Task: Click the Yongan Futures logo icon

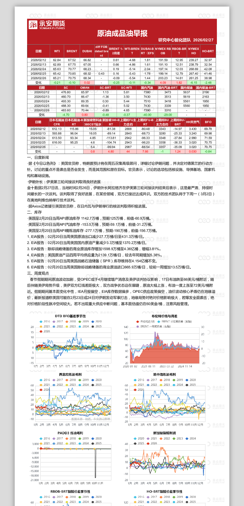Action: click(x=33, y=25)
